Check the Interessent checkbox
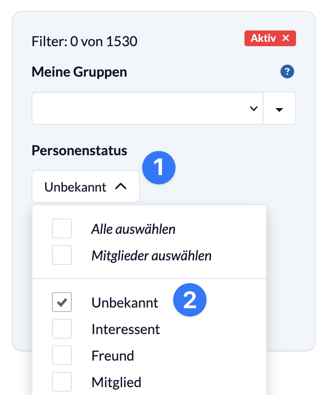The height and width of the screenshot is (395, 324). point(61,329)
